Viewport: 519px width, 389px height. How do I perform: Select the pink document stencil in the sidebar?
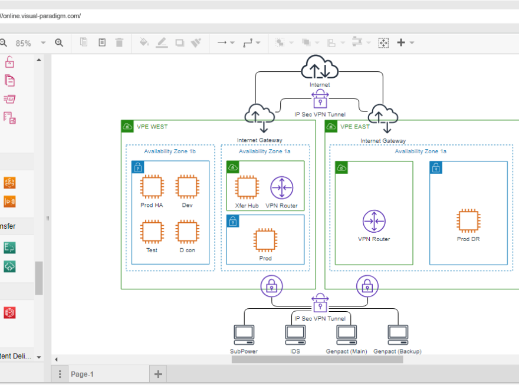click(9, 80)
